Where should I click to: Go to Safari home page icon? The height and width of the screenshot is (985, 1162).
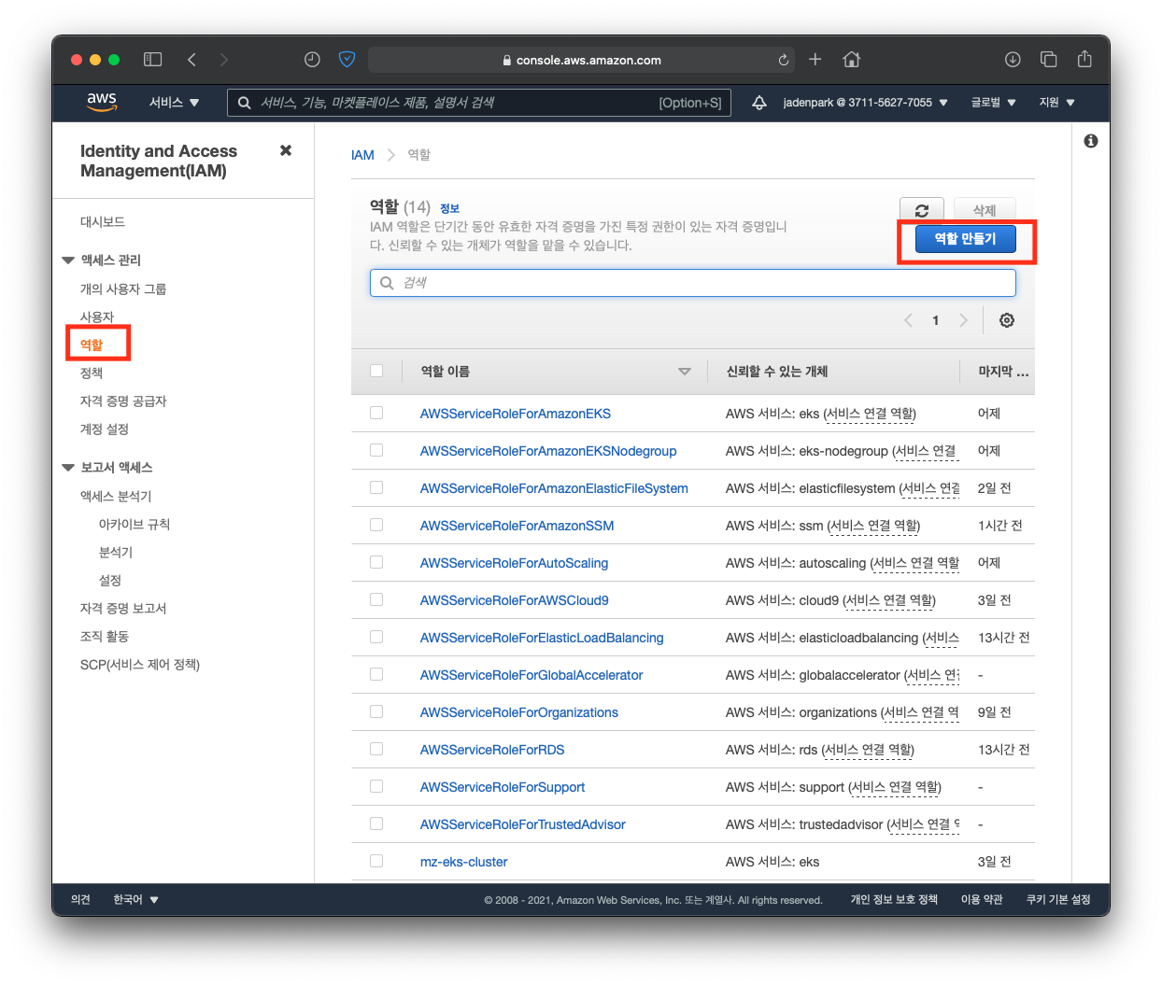[851, 60]
